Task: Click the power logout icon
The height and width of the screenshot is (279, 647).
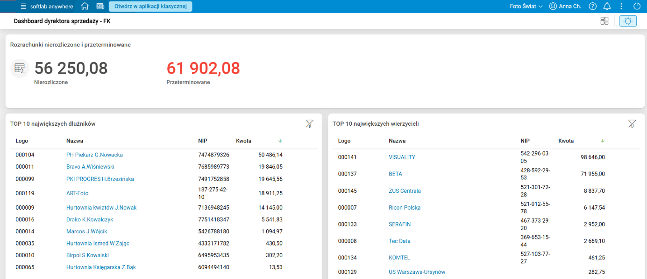Action: [x=637, y=7]
